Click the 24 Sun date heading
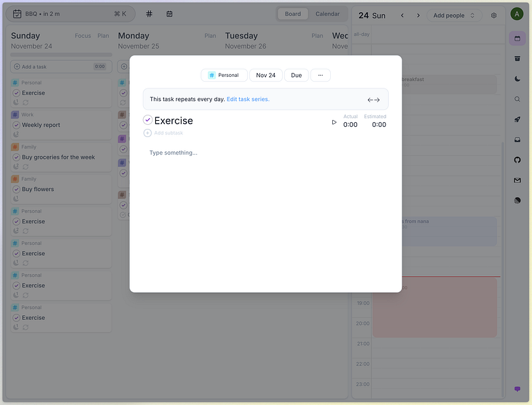Image resolution: width=532 pixels, height=405 pixels. click(x=372, y=16)
